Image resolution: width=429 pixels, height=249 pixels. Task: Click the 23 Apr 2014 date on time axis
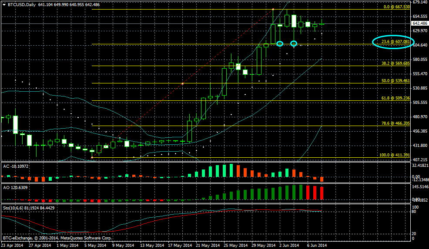(x=12, y=246)
